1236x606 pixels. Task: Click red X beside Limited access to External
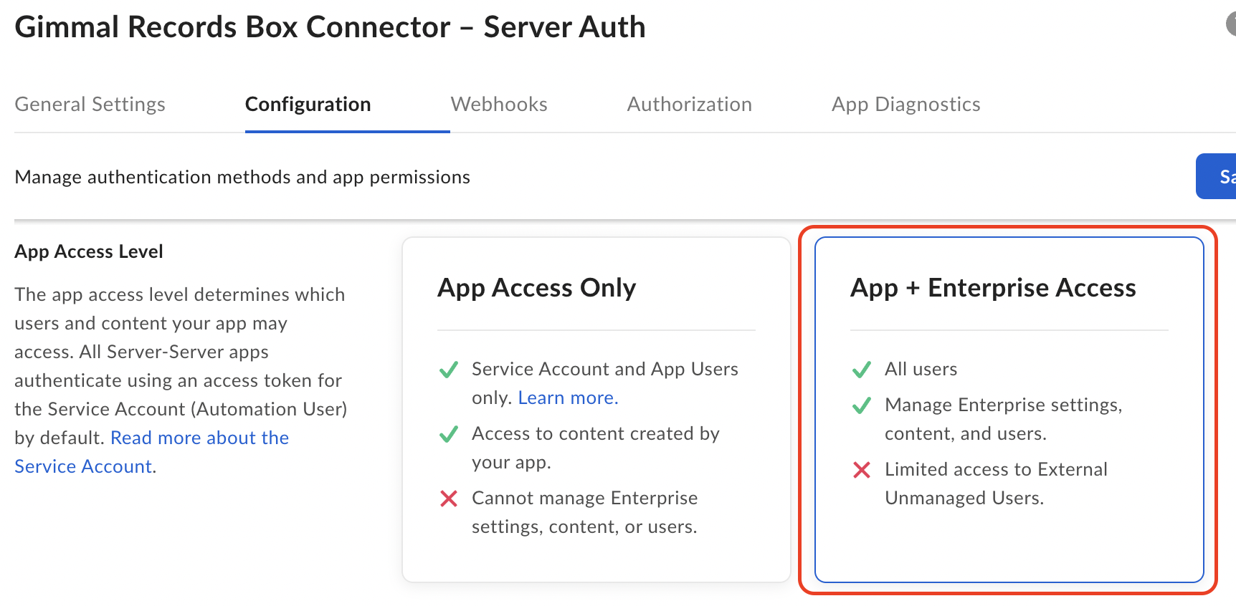862,470
